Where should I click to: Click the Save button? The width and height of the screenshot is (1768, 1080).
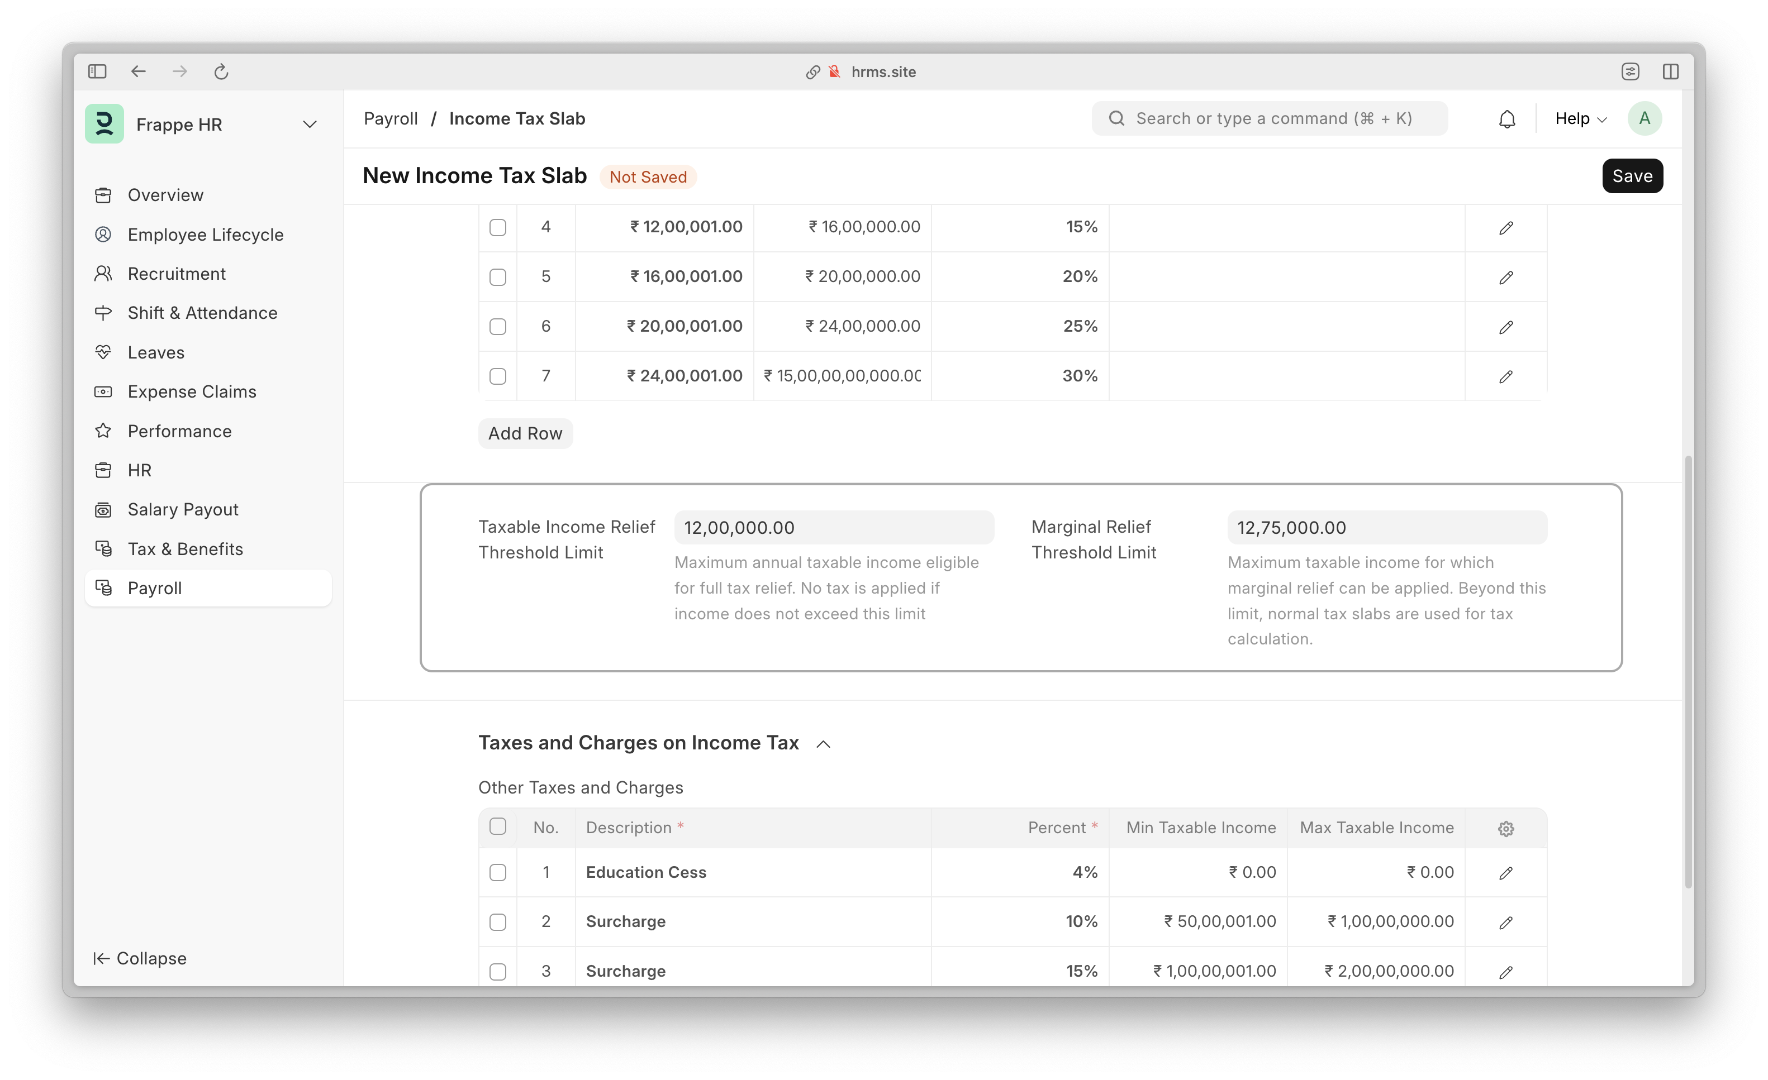1632,176
